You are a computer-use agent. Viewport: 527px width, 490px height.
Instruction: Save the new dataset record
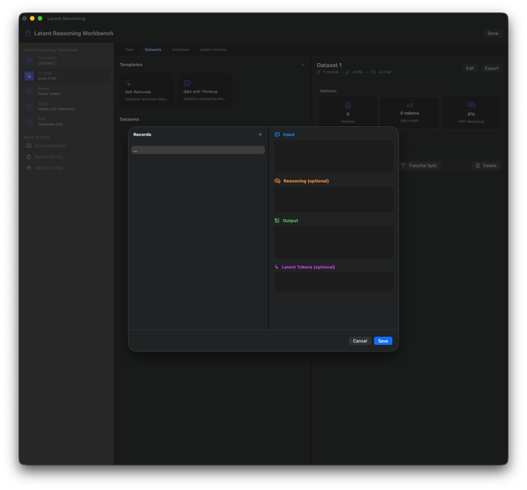click(383, 341)
